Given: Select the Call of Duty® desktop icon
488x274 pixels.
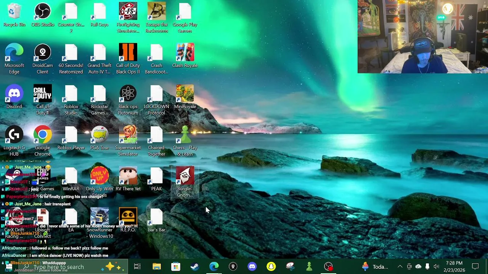Looking at the screenshot, I should (43, 100).
